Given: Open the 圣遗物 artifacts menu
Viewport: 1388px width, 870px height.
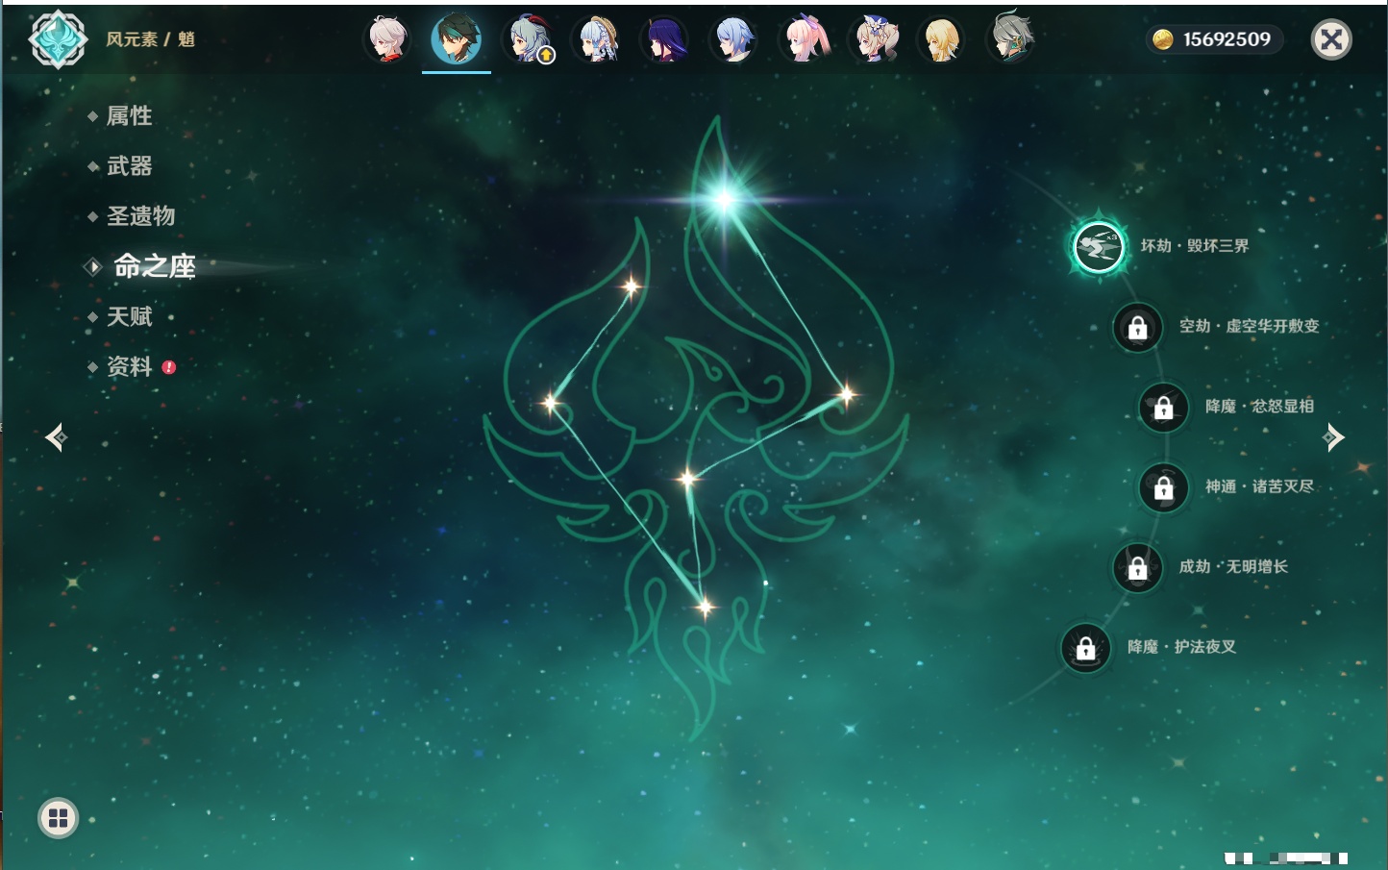Looking at the screenshot, I should pyautogui.click(x=140, y=216).
